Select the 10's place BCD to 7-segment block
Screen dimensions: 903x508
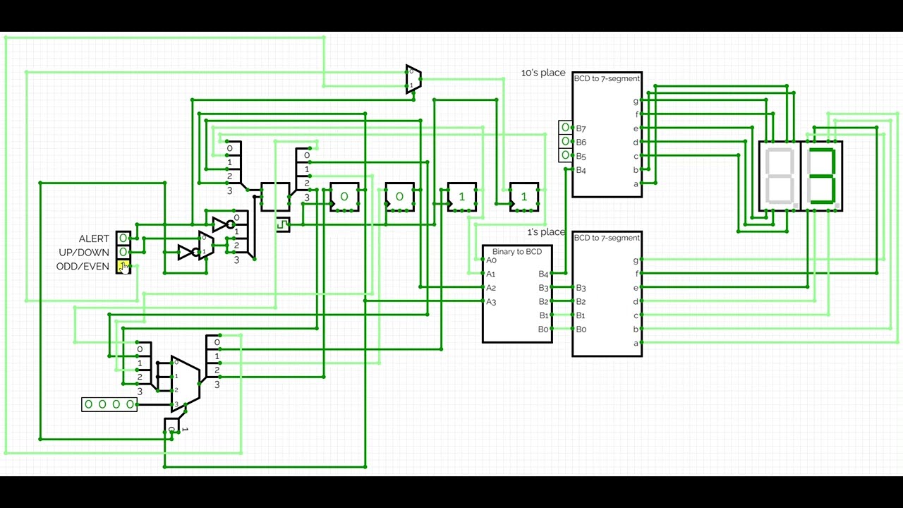[x=607, y=135]
